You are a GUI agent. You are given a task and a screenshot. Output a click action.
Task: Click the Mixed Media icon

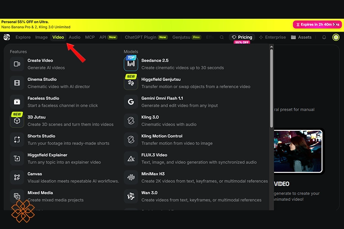tap(17, 196)
